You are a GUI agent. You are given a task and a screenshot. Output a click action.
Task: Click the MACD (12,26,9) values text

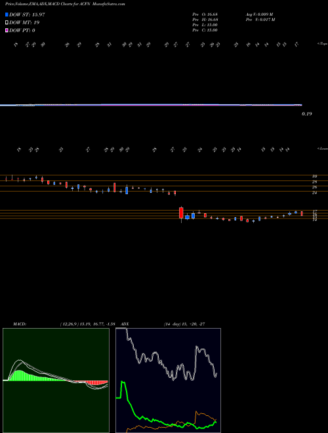click(x=87, y=324)
